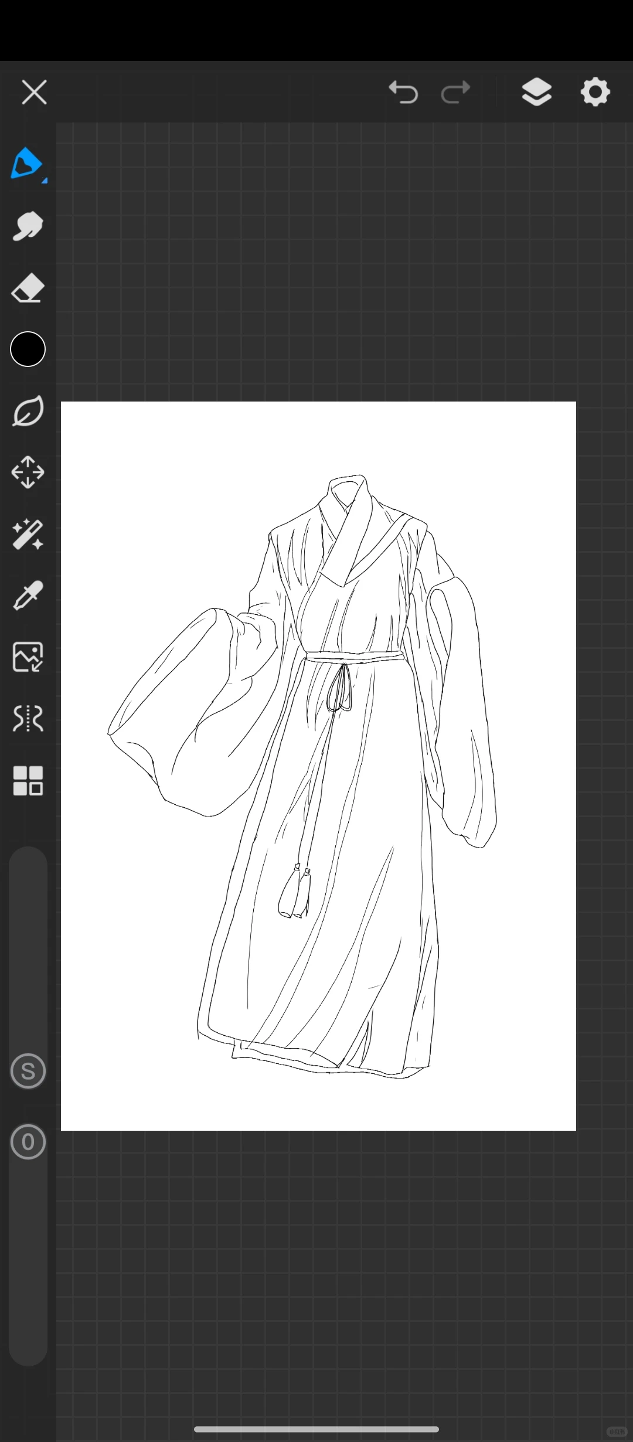Open settings gear menu

(x=595, y=92)
